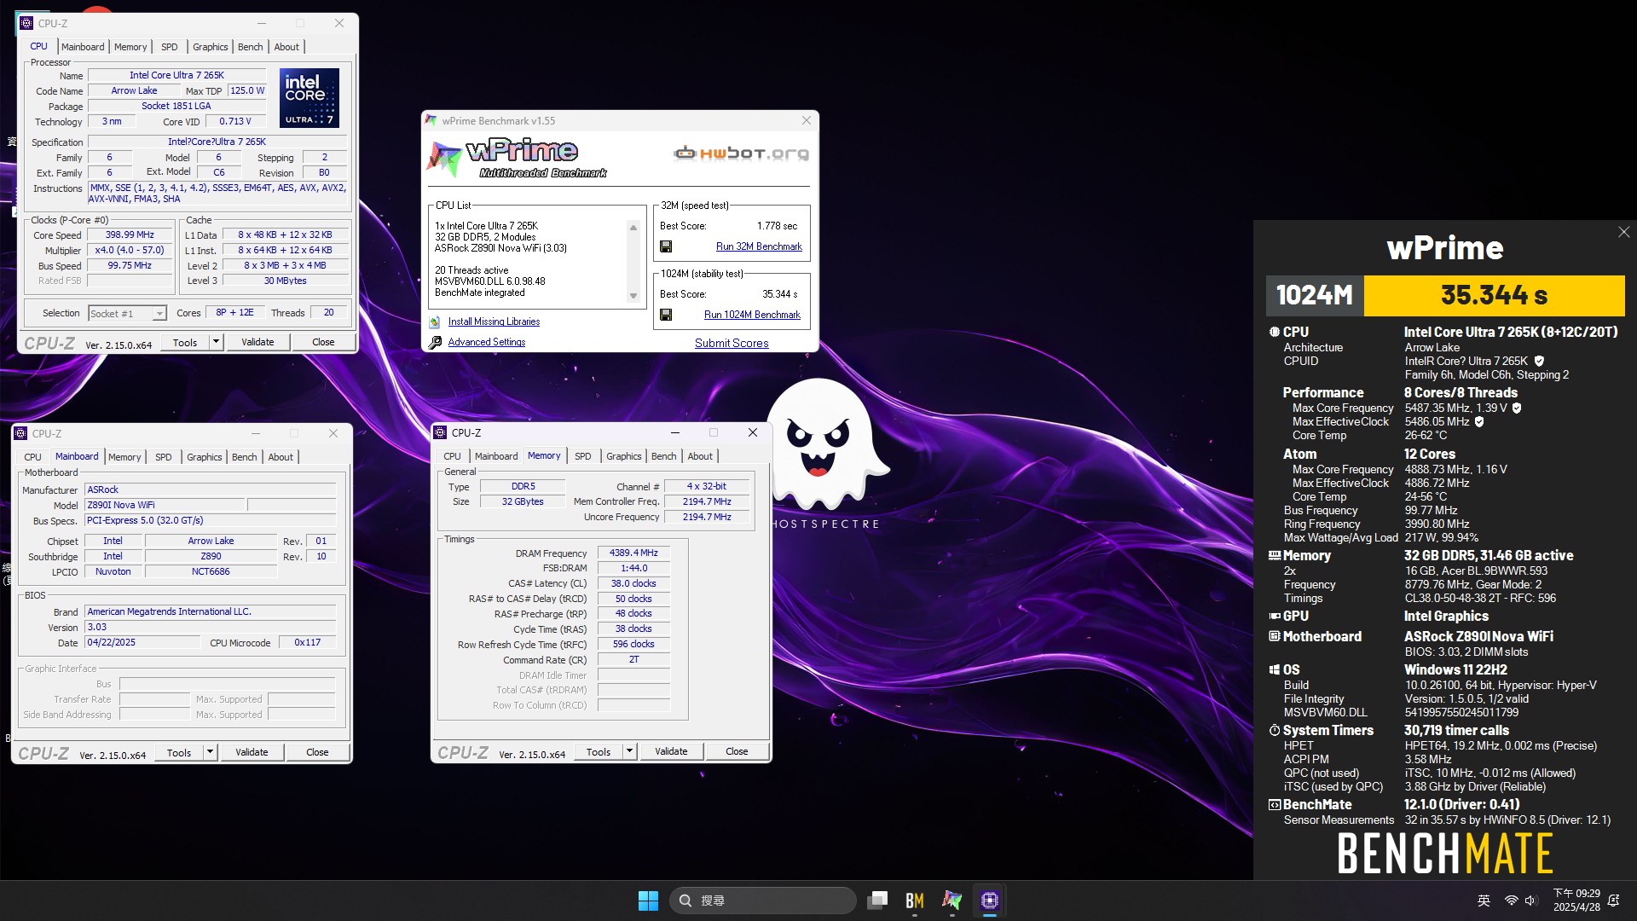
Task: Click the Model value Z890I Nova WiFi
Action: point(164,505)
